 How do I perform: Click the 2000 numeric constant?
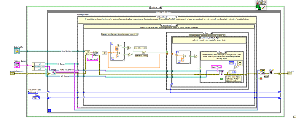(x=231, y=63)
